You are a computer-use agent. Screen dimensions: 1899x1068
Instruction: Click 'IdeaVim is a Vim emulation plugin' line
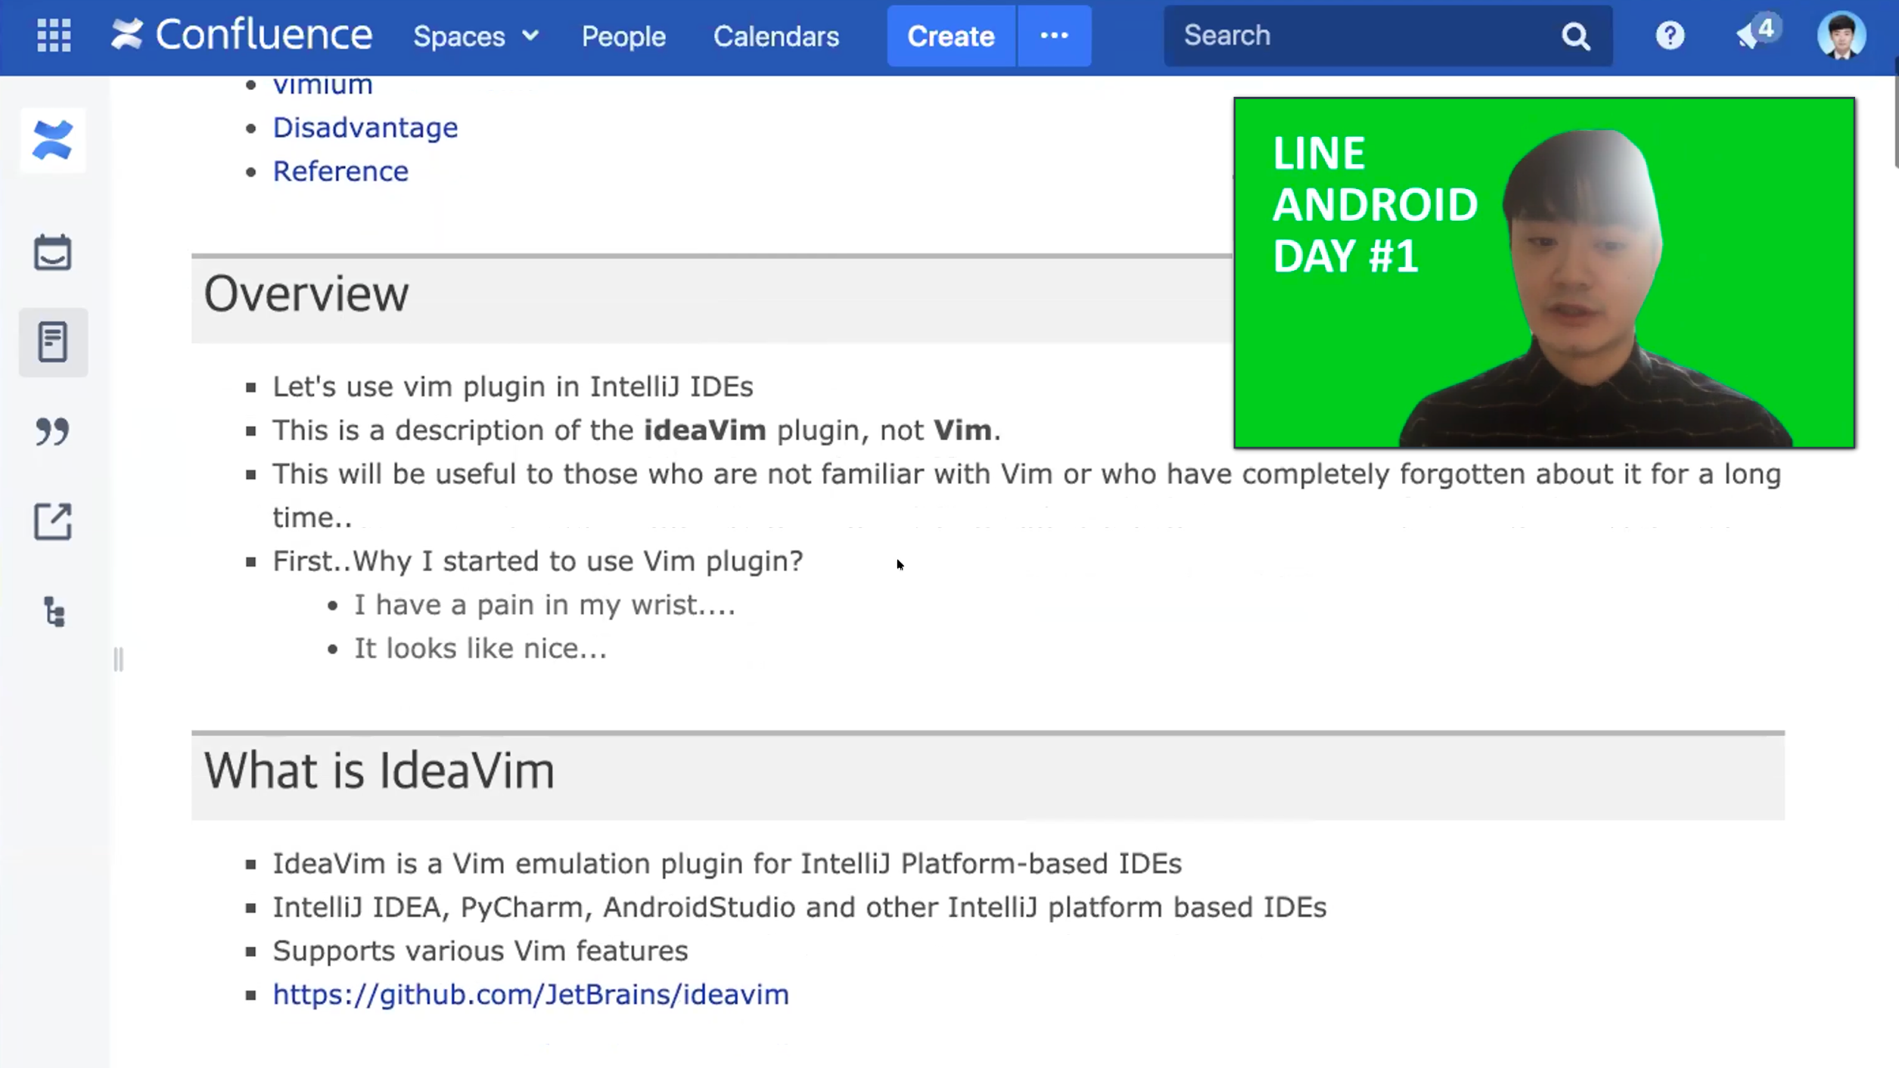tap(727, 864)
